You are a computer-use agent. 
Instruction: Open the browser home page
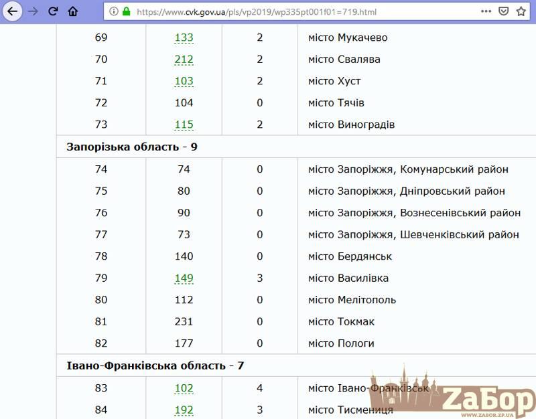pyautogui.click(x=73, y=11)
